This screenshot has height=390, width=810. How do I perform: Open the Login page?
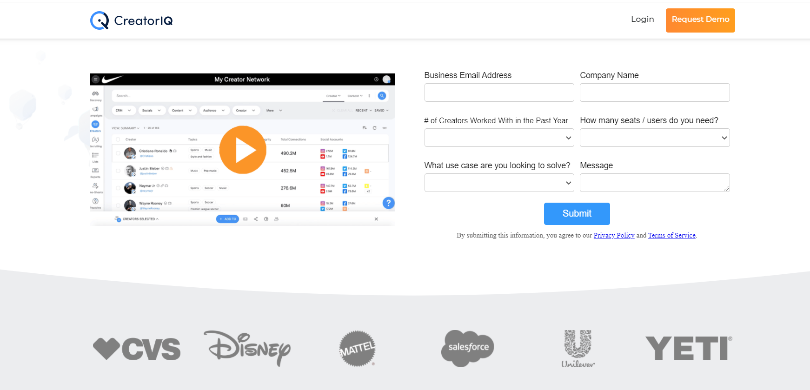pos(642,20)
